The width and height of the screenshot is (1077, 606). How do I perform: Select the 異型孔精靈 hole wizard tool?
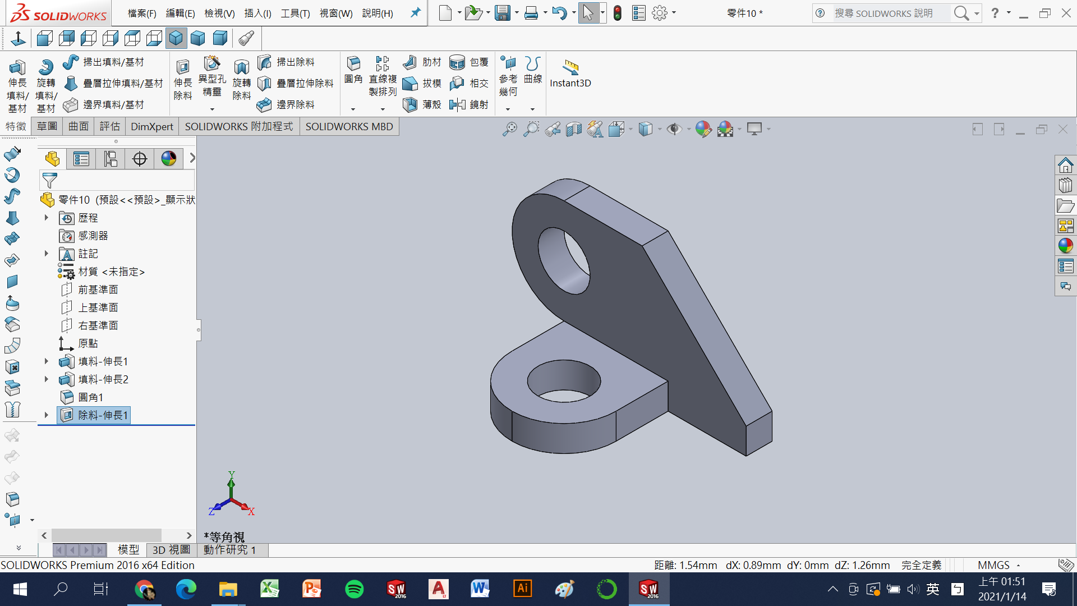pyautogui.click(x=212, y=63)
